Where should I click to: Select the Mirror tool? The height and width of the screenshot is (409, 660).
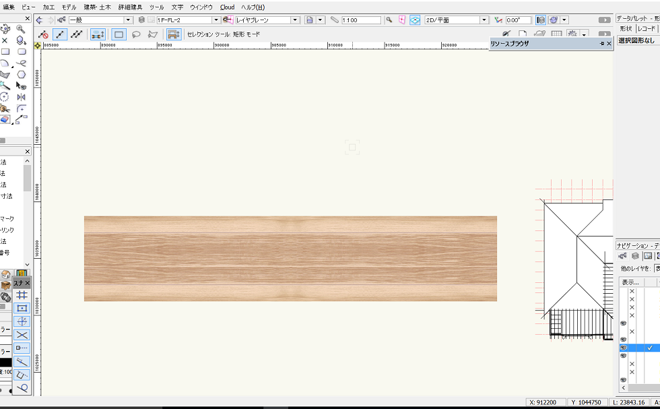[x=21, y=97]
